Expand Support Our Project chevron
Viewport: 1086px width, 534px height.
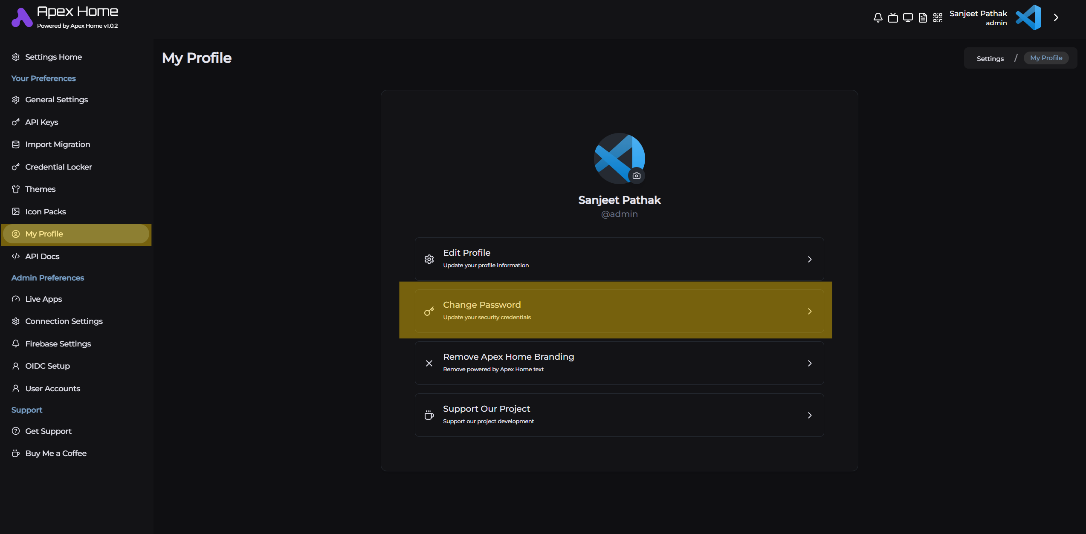809,415
